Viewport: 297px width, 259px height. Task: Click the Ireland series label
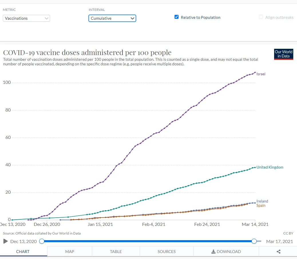[x=262, y=201]
